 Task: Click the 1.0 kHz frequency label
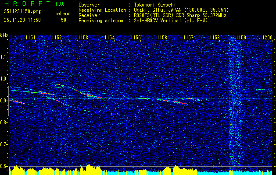point(4,79)
